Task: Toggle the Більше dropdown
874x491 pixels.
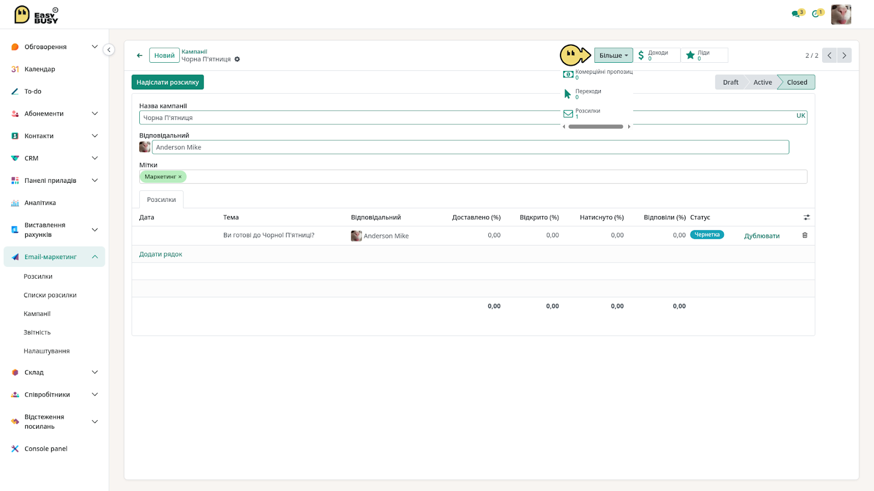Action: tap(613, 55)
